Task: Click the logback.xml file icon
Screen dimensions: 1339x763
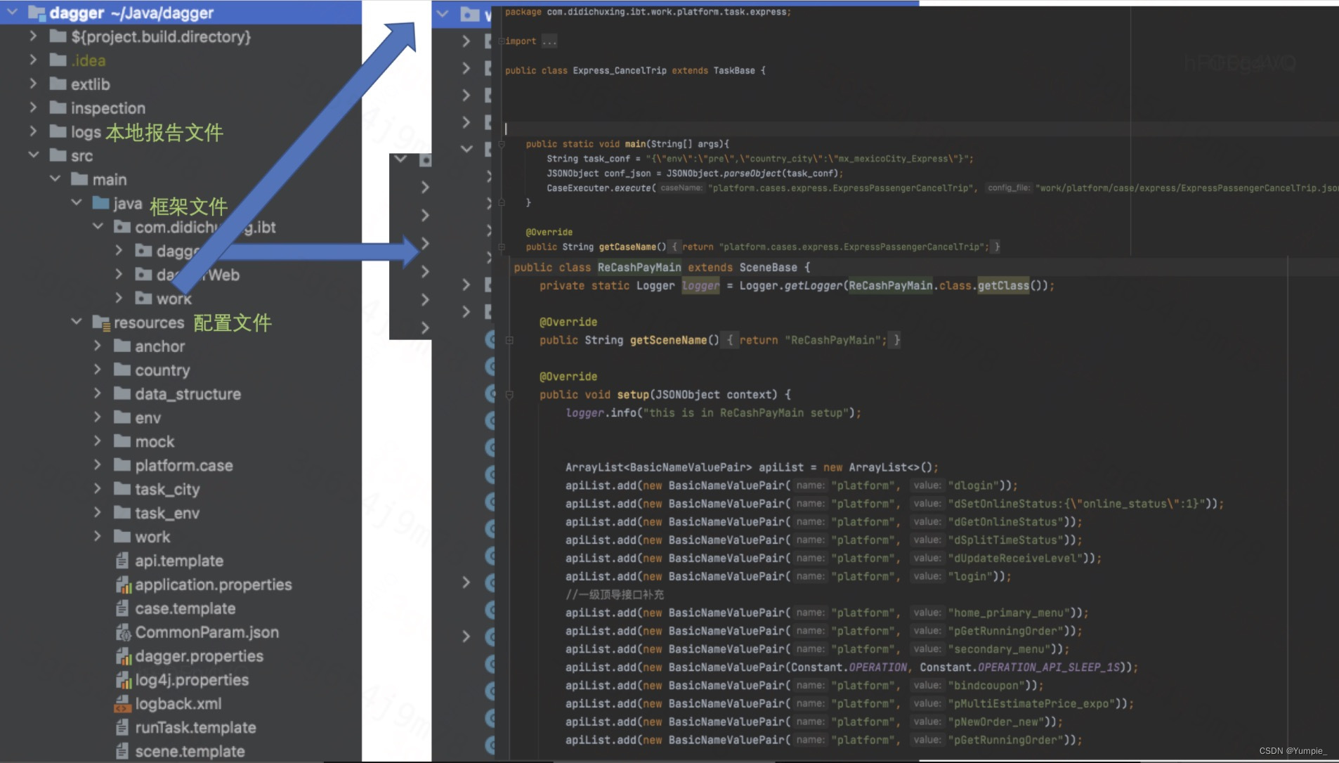Action: tap(123, 704)
